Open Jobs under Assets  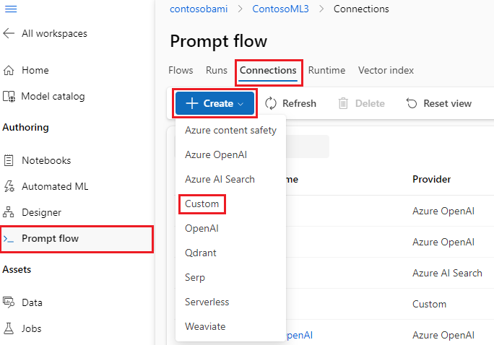[32, 328]
